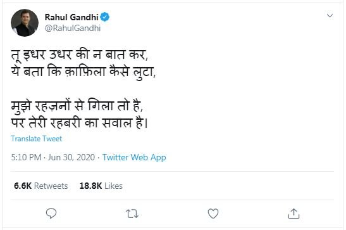
Task: Like the tweet with heart icon
Action: pos(213,214)
